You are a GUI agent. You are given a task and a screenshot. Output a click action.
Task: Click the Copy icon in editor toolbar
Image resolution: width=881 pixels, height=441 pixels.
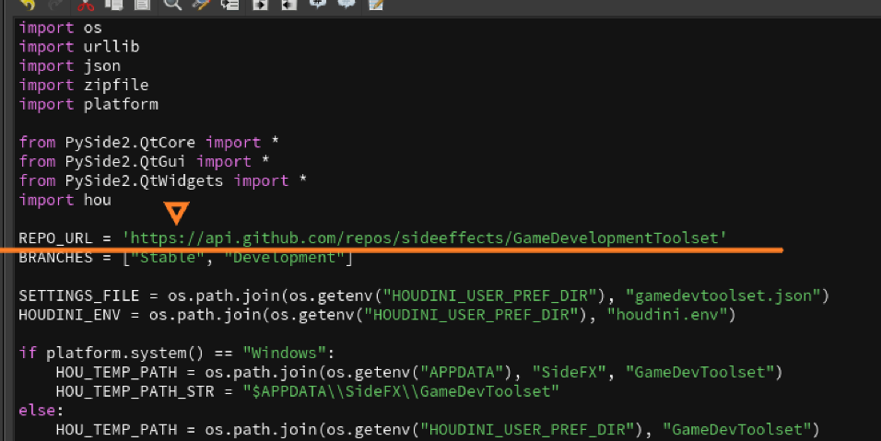click(x=114, y=5)
